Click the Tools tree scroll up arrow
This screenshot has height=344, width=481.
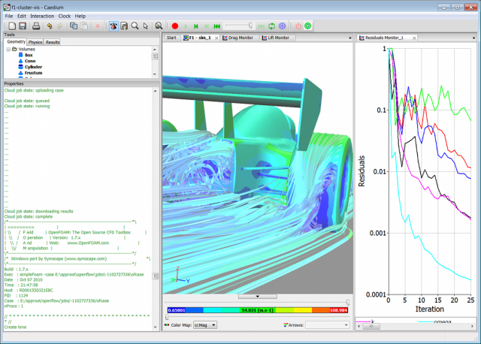click(155, 50)
